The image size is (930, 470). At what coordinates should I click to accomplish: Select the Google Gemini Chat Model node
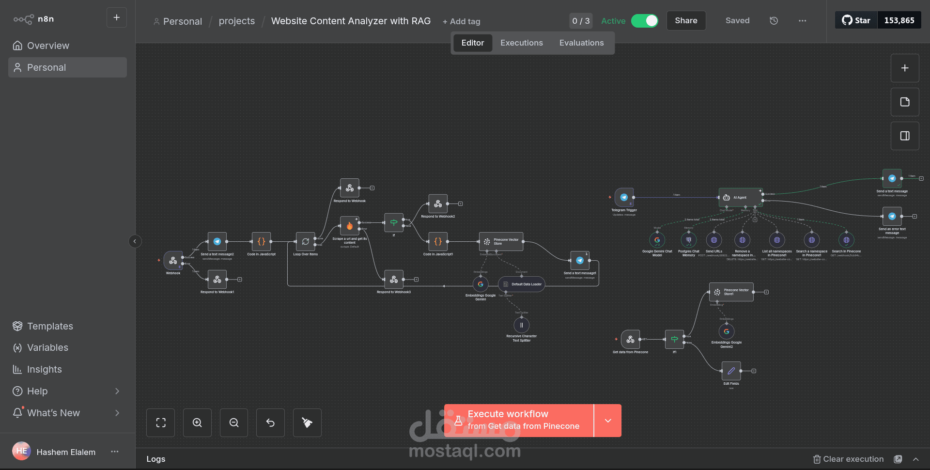pyautogui.click(x=657, y=240)
